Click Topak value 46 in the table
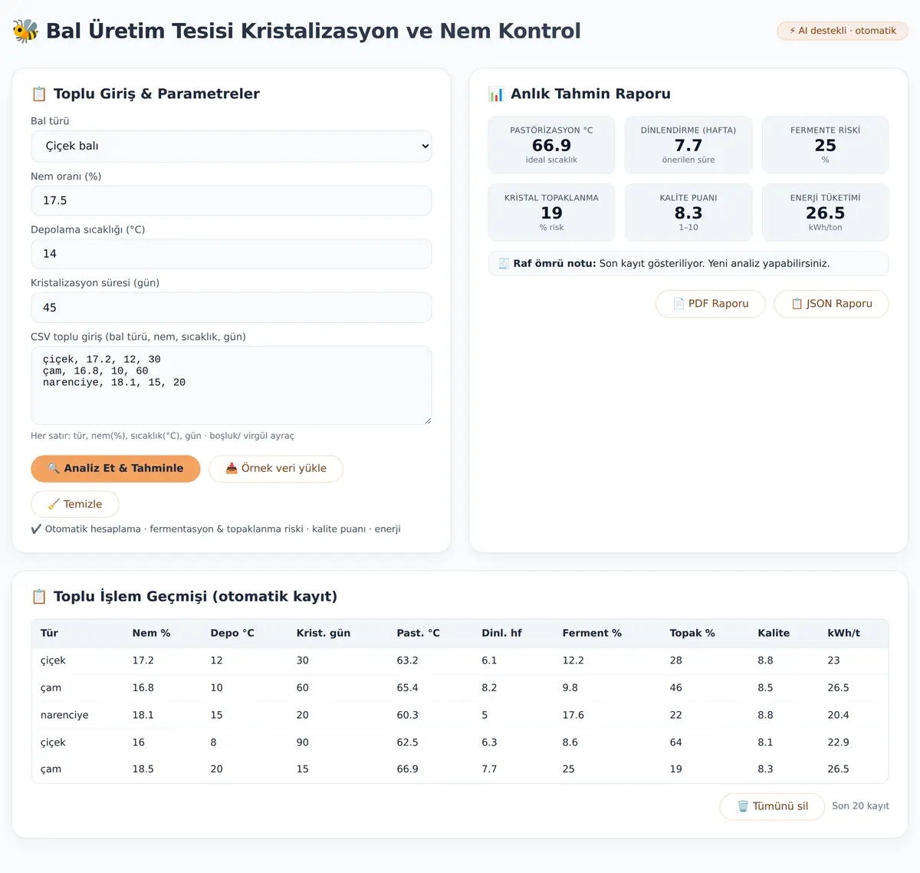Viewport: 920px width, 873px height. click(x=675, y=688)
